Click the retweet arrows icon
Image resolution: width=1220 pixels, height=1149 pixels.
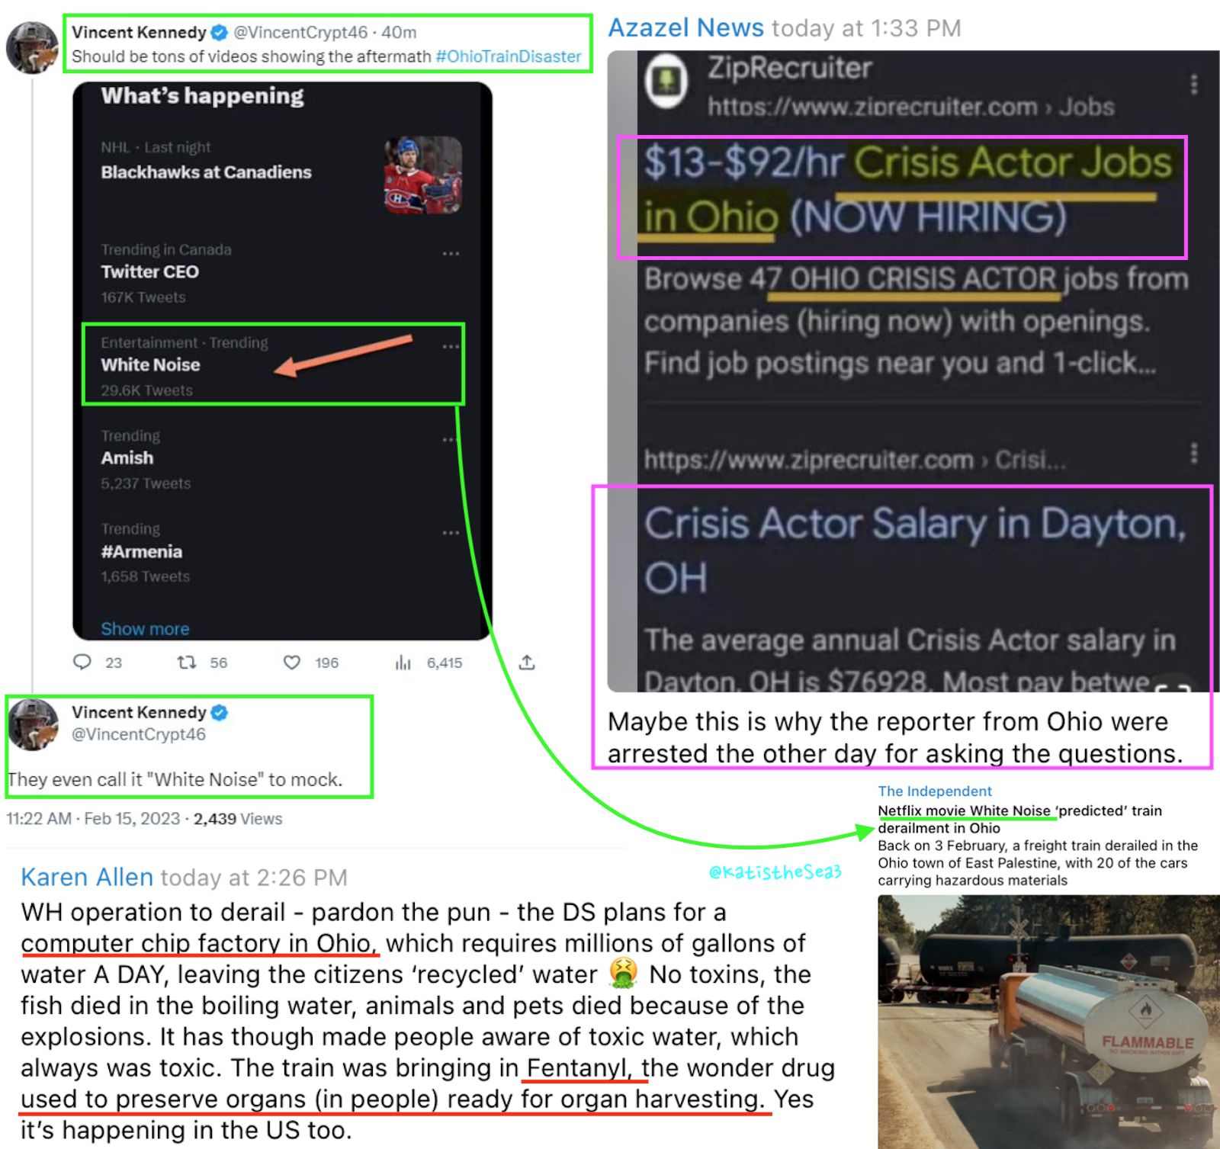pos(187,663)
